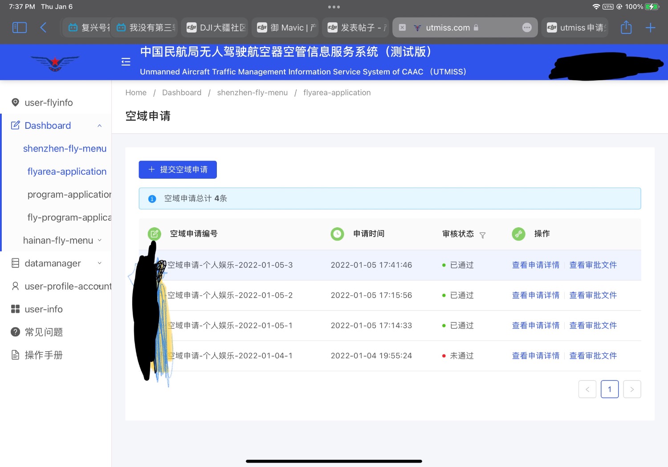Screen dimensions: 668x467
Task: Click the 常见问题 question mark icon
Action: (x=15, y=332)
